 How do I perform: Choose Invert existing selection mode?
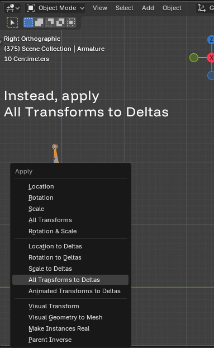(x=60, y=22)
